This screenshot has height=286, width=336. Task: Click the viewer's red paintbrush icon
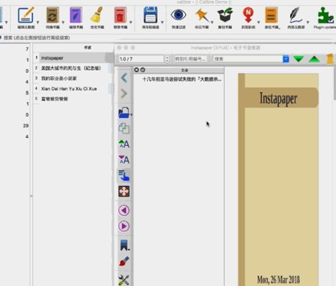pyautogui.click(x=124, y=261)
